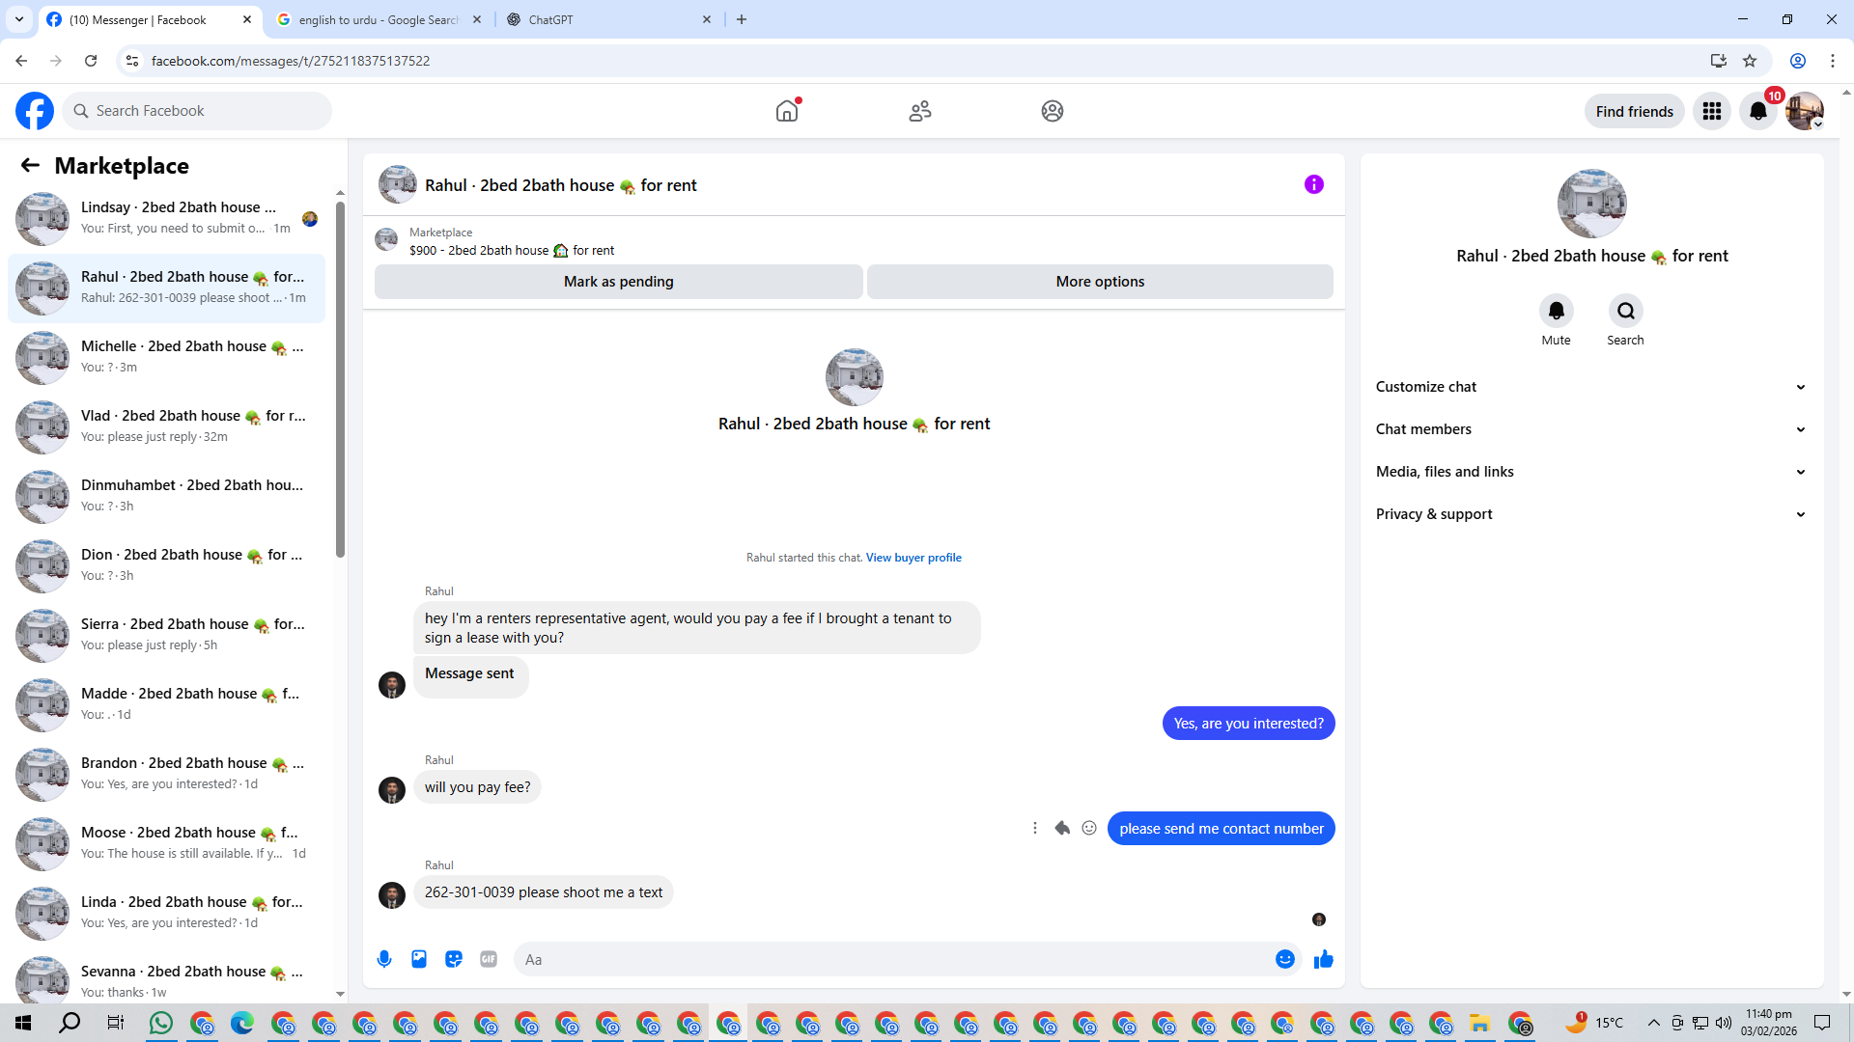The width and height of the screenshot is (1854, 1042).
Task: Open the GIF picker icon
Action: (489, 959)
